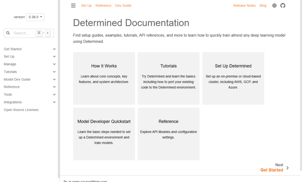Open the Reference card
The image size is (302, 182).
click(x=168, y=134)
